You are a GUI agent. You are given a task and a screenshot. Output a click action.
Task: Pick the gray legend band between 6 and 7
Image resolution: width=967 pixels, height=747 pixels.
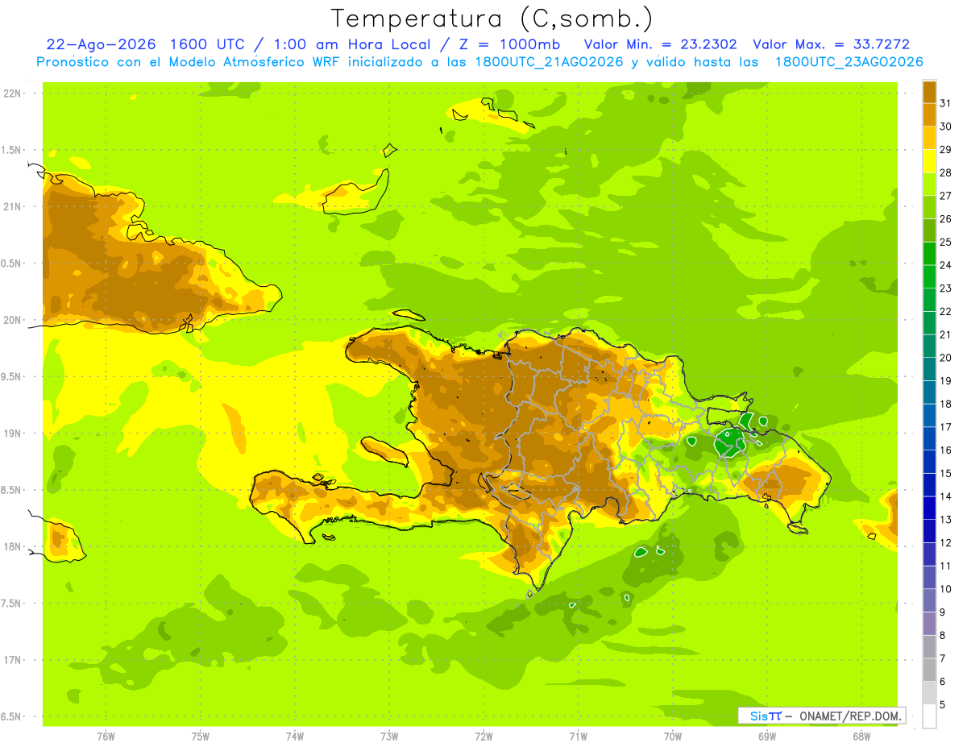[929, 670]
